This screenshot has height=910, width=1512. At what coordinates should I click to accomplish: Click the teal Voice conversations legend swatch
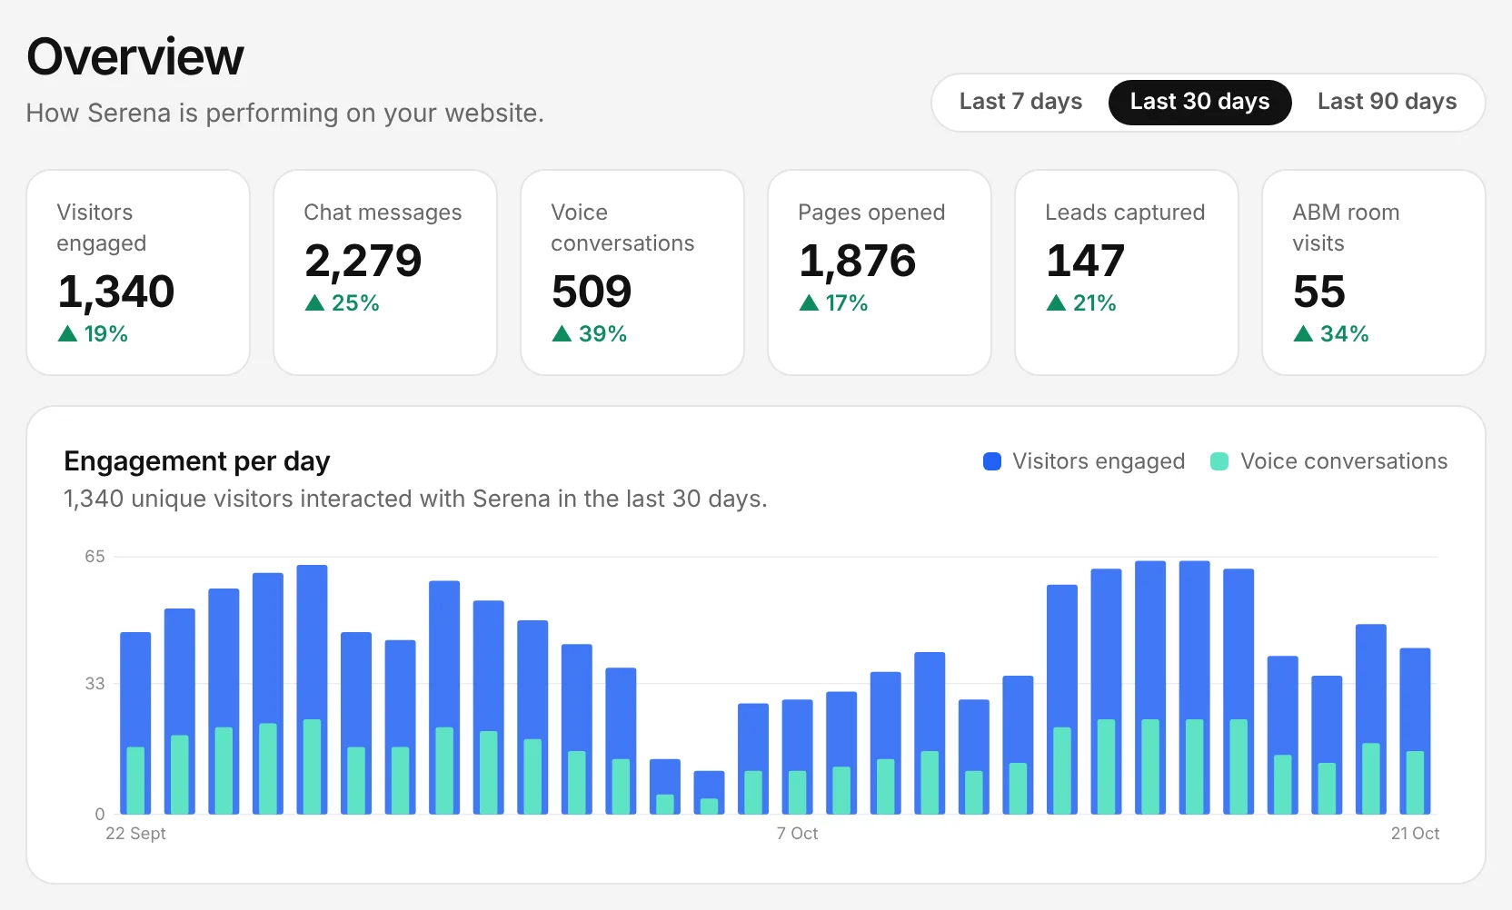pos(1219,461)
